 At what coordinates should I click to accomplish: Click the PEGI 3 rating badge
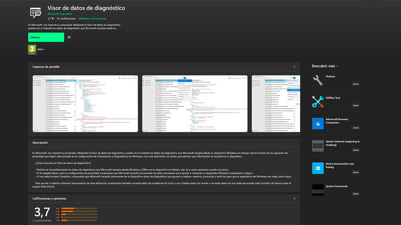[32, 50]
